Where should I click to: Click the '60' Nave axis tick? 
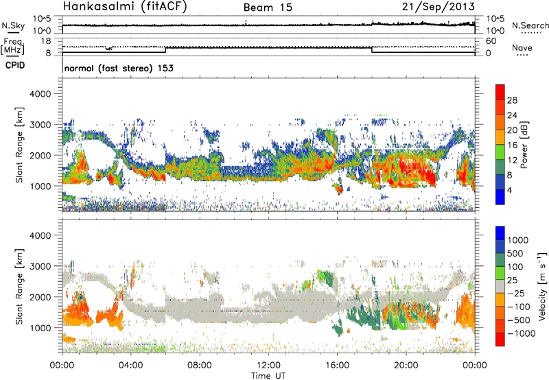click(491, 41)
